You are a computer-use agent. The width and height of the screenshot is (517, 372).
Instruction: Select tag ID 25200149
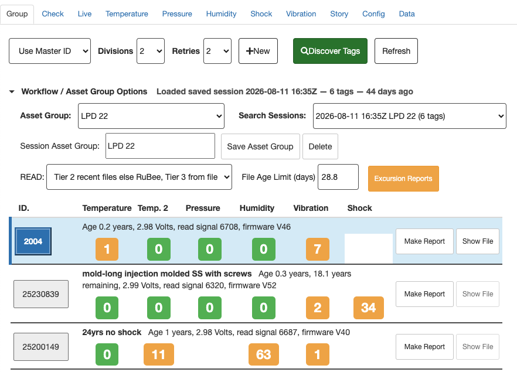point(41,347)
